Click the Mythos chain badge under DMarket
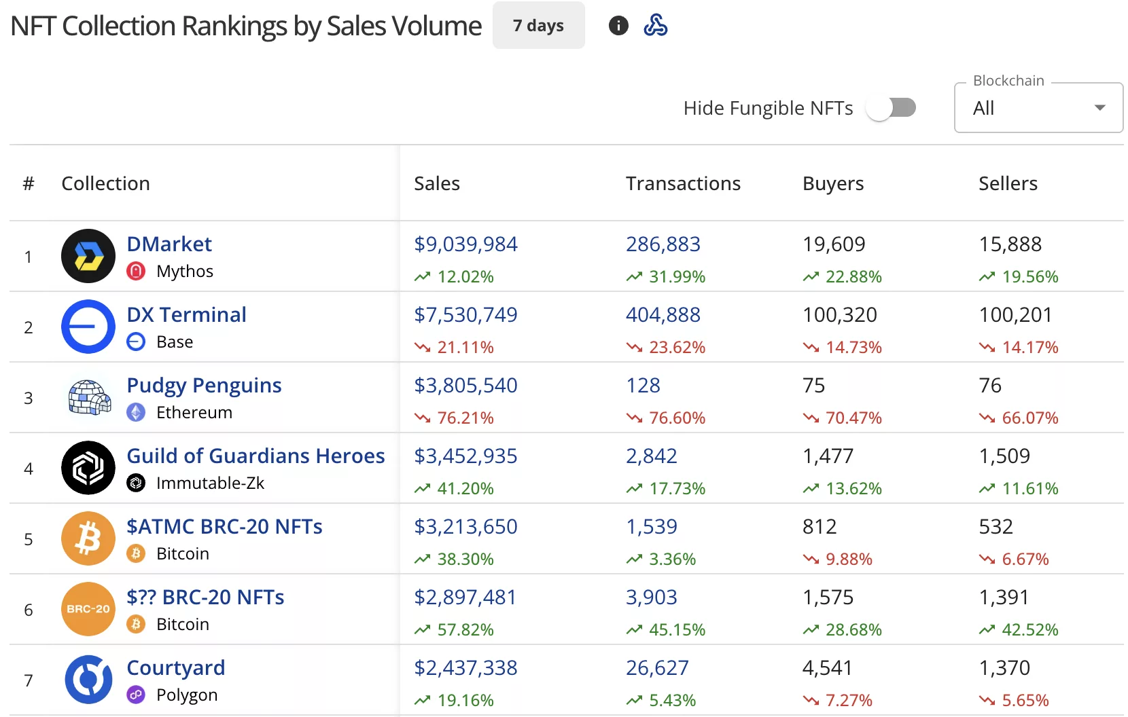The height and width of the screenshot is (717, 1128). point(136,271)
